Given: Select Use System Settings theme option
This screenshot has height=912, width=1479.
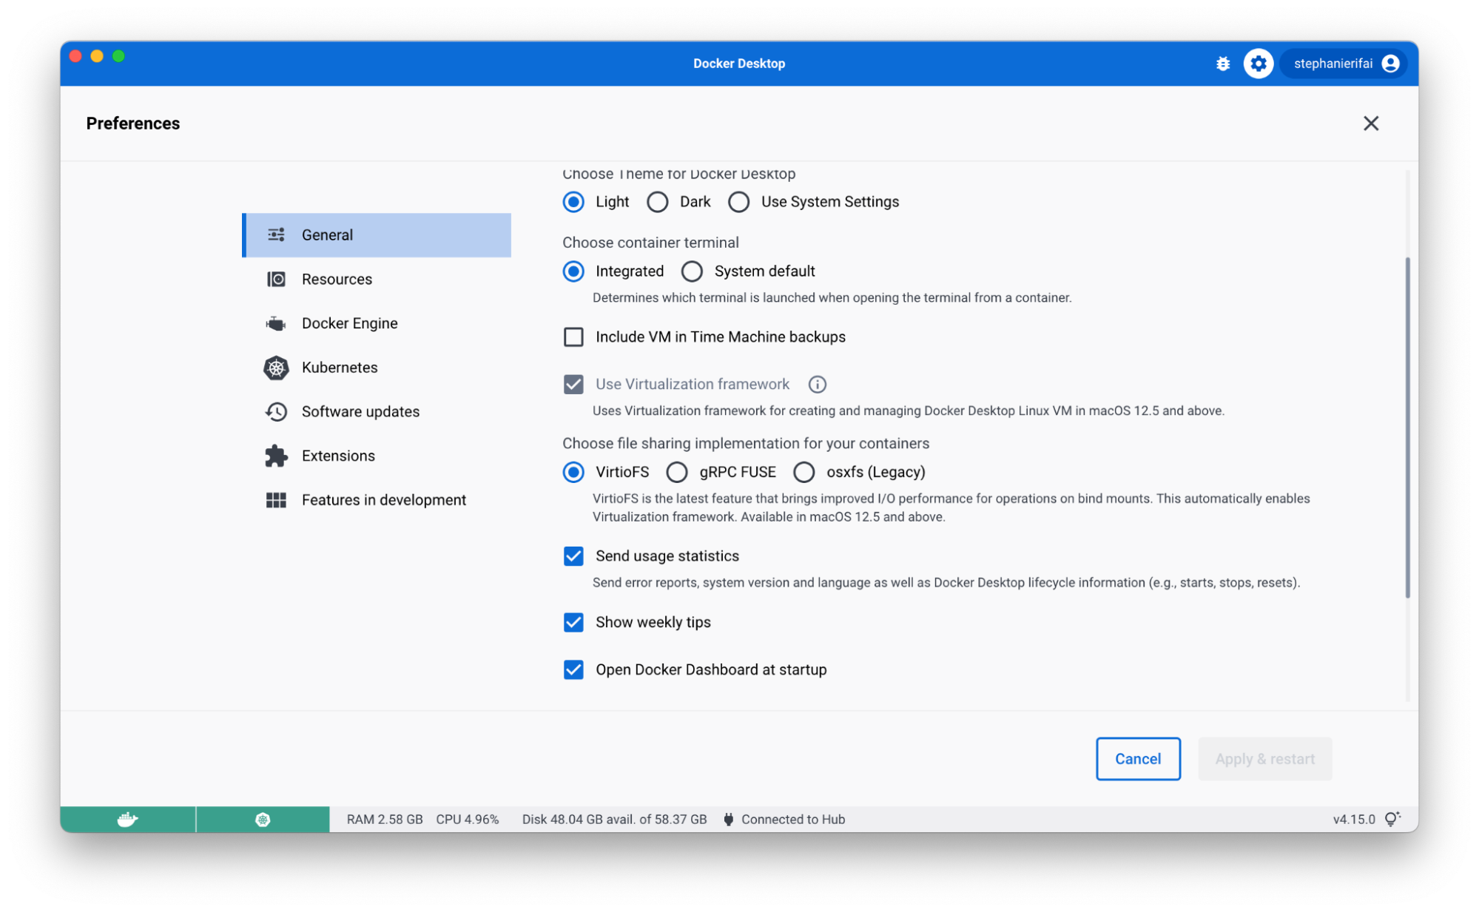Looking at the screenshot, I should 740,202.
